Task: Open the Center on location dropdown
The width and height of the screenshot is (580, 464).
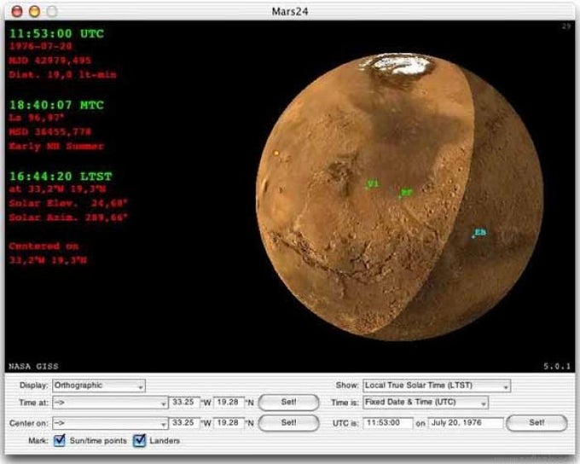Action: [x=110, y=423]
